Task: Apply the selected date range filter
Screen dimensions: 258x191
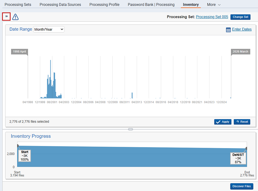Action: (x=223, y=122)
